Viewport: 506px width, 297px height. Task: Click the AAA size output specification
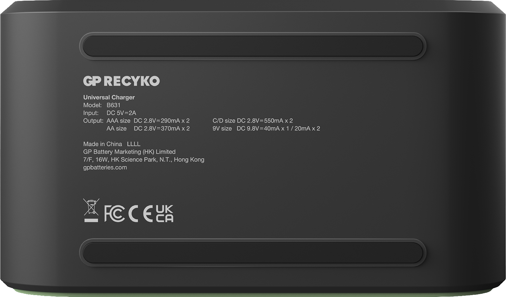[x=148, y=121]
